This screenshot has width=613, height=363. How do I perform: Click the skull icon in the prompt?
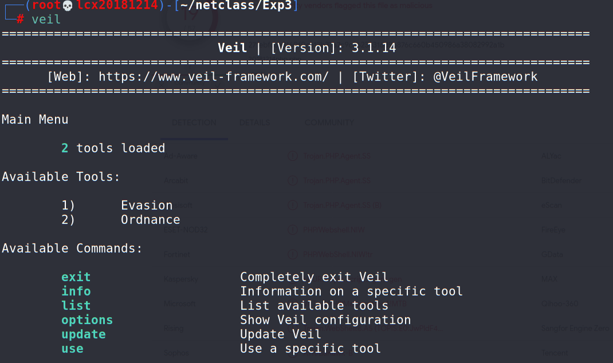tap(68, 6)
